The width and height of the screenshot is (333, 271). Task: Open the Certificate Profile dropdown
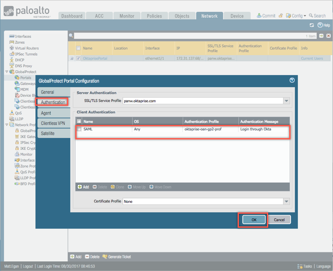[286, 202]
